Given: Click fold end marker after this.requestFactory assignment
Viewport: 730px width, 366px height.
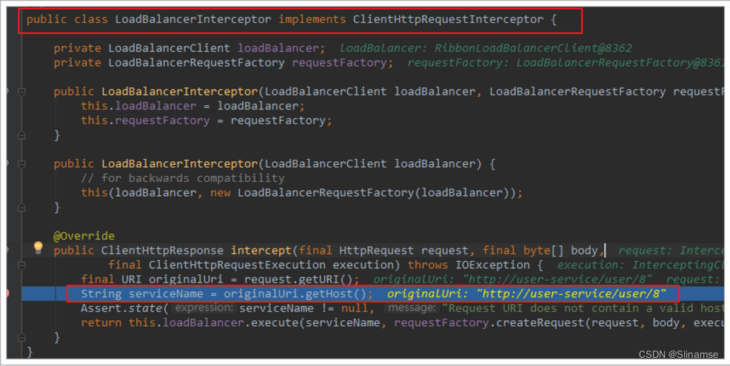Looking at the screenshot, I should coord(21,135).
